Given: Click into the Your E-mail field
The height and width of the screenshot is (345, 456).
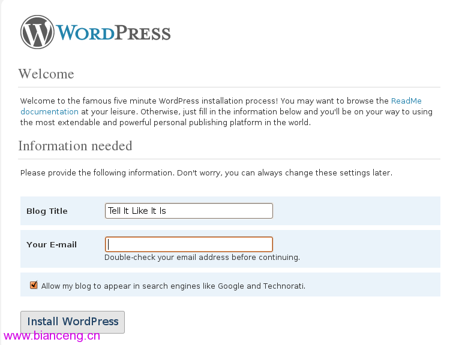Looking at the screenshot, I should tap(189, 244).
